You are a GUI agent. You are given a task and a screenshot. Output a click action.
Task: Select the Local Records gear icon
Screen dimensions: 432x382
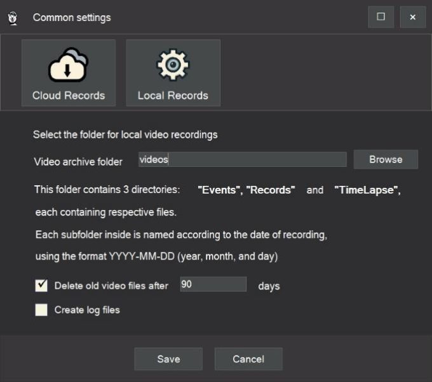tap(173, 65)
